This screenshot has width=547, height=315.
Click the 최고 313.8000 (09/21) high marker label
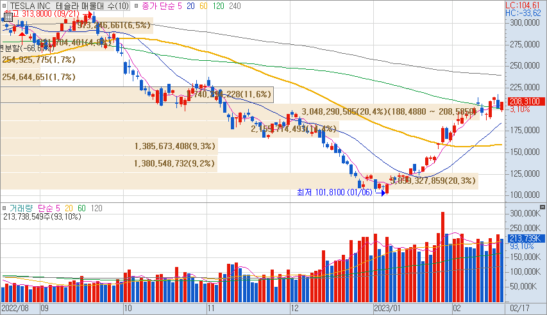pyautogui.click(x=42, y=13)
